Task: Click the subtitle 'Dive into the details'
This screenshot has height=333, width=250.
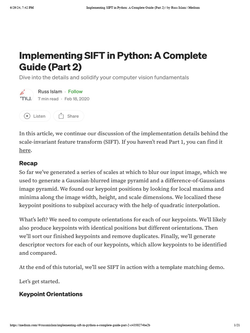Action: (x=104, y=77)
